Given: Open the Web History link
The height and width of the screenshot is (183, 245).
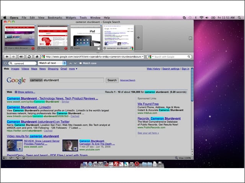Looking at the screenshot, I should [154, 69].
